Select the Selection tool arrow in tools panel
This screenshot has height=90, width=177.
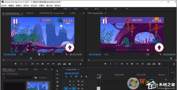tap(57, 71)
